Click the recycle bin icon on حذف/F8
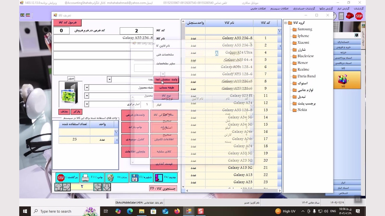Viewport: 385px width, 216px height. (110, 178)
